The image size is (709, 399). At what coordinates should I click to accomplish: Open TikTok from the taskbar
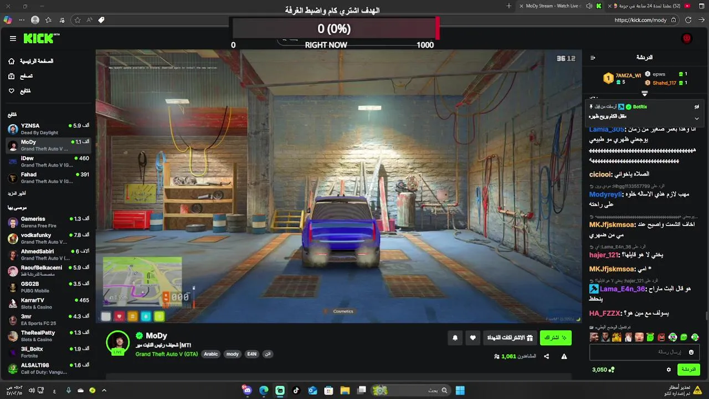(x=296, y=390)
